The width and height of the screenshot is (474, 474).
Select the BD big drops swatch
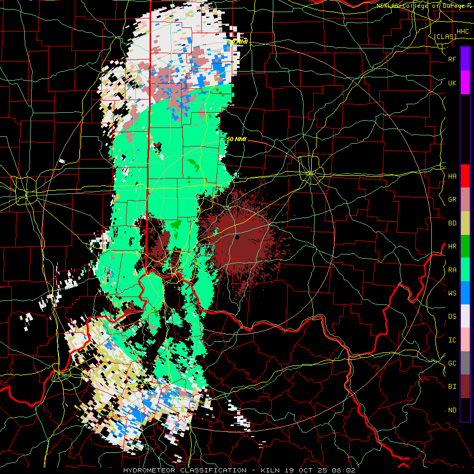[465, 223]
